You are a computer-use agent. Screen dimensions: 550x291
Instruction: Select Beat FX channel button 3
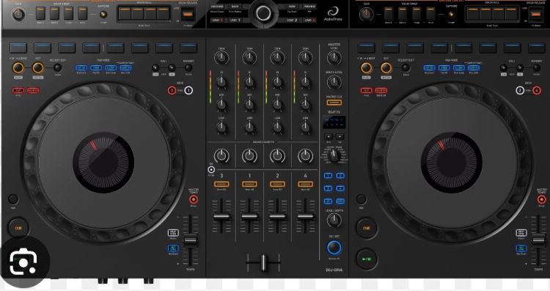point(328,188)
